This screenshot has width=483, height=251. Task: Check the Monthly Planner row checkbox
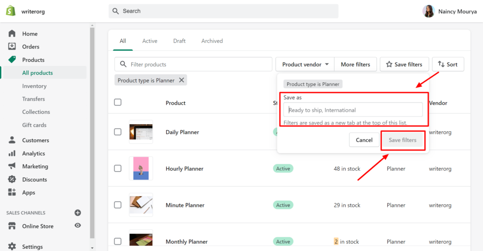(117, 242)
